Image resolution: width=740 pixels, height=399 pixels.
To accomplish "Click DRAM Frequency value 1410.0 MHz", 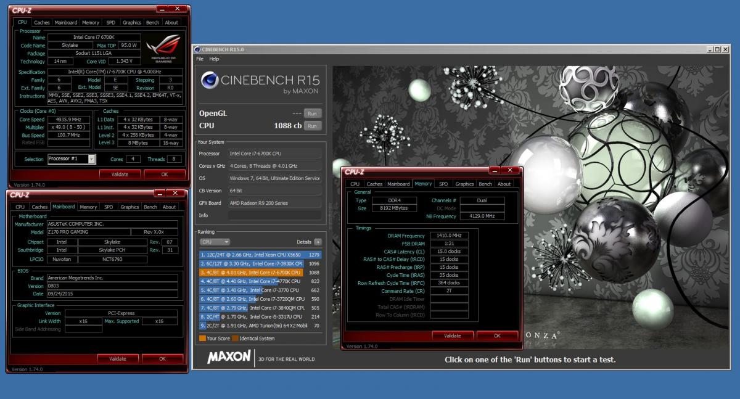I will tap(449, 236).
